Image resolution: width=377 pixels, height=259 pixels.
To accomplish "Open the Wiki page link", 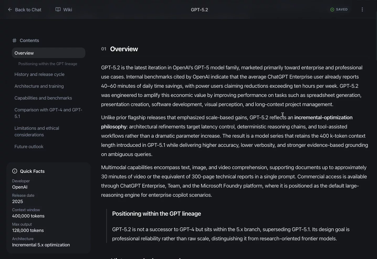I will (67, 10).
